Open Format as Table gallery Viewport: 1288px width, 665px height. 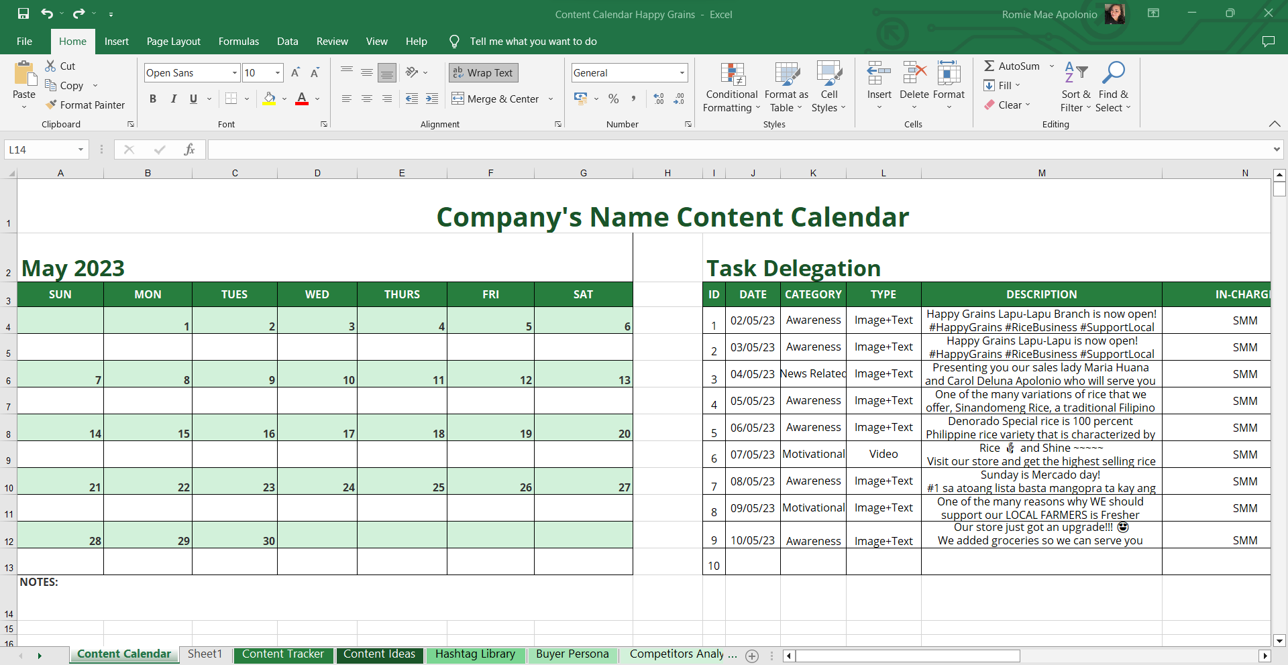coord(786,88)
